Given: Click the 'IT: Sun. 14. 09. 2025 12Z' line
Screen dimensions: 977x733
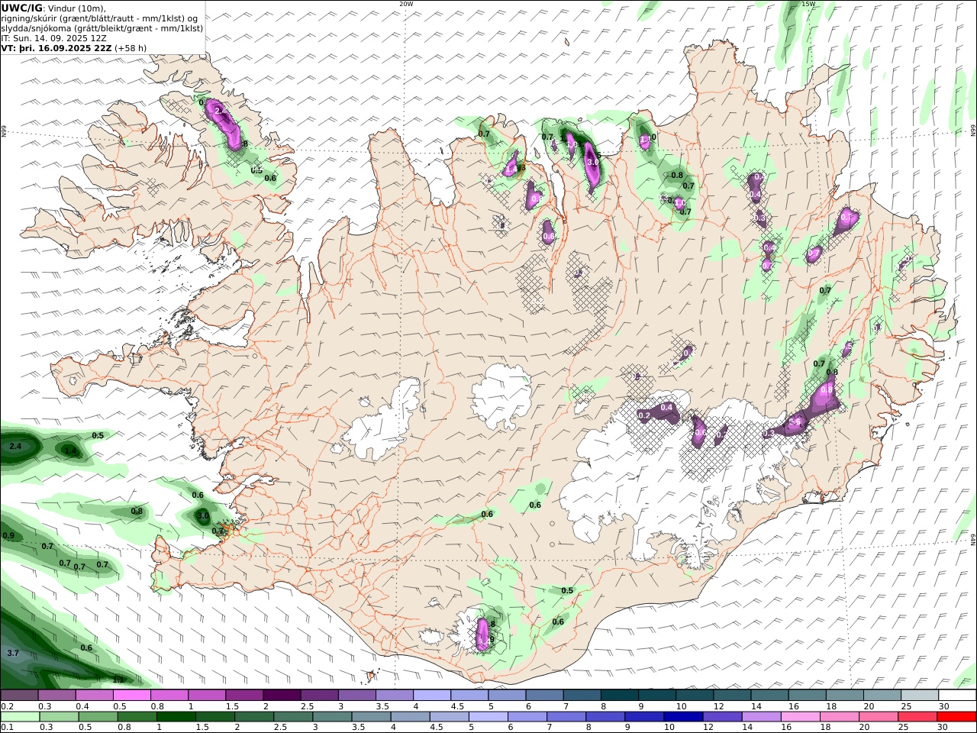Looking at the screenshot, I should tap(53, 37).
